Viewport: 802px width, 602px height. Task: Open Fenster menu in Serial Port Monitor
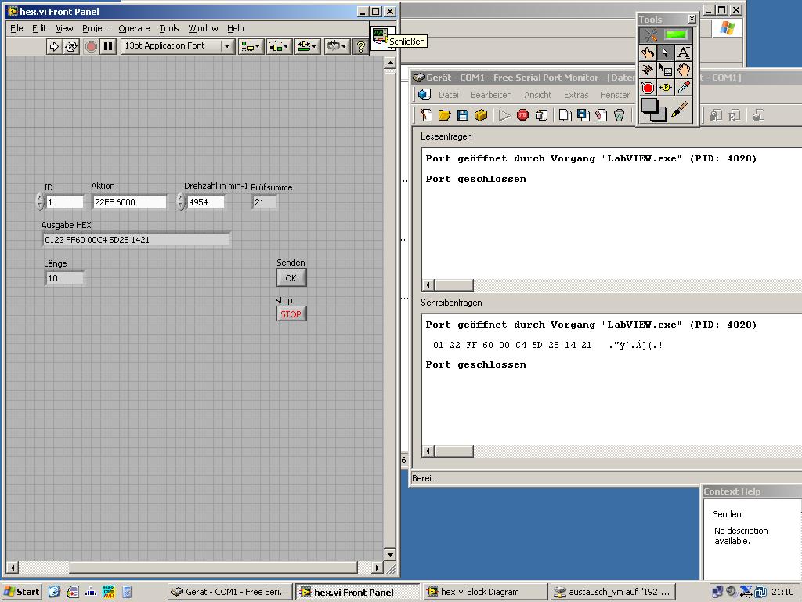tap(615, 95)
